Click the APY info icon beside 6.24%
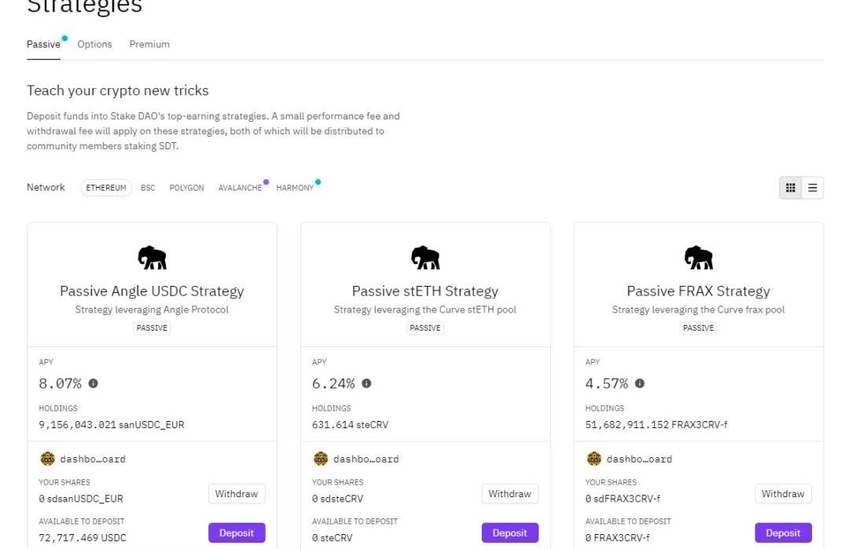Viewport: 849px width, 549px height. (366, 383)
